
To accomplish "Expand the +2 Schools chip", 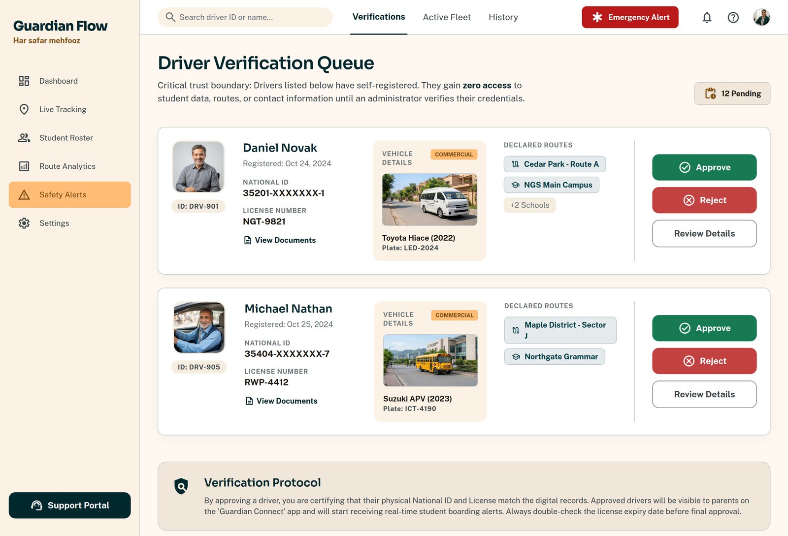I will pyautogui.click(x=530, y=205).
